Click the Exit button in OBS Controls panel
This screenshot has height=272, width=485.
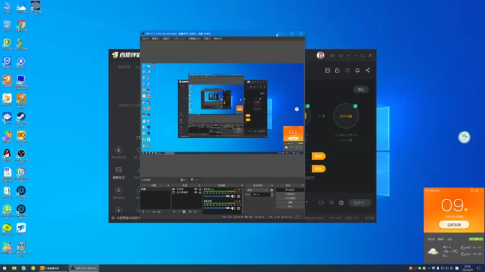[290, 206]
